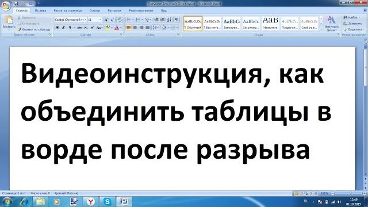Switch to the Рецензирование ribbon tab
368x207 pixels.
point(141,10)
